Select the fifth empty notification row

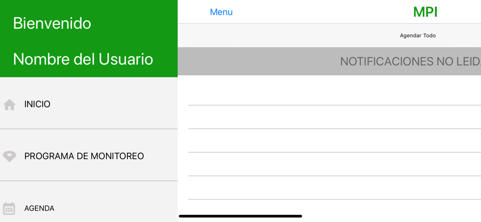click(329, 188)
